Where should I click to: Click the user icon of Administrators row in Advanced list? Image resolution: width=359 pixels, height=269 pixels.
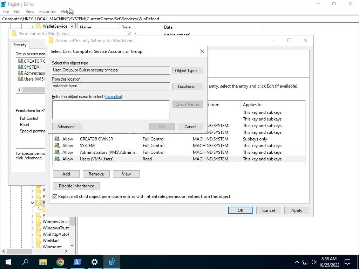point(57,152)
